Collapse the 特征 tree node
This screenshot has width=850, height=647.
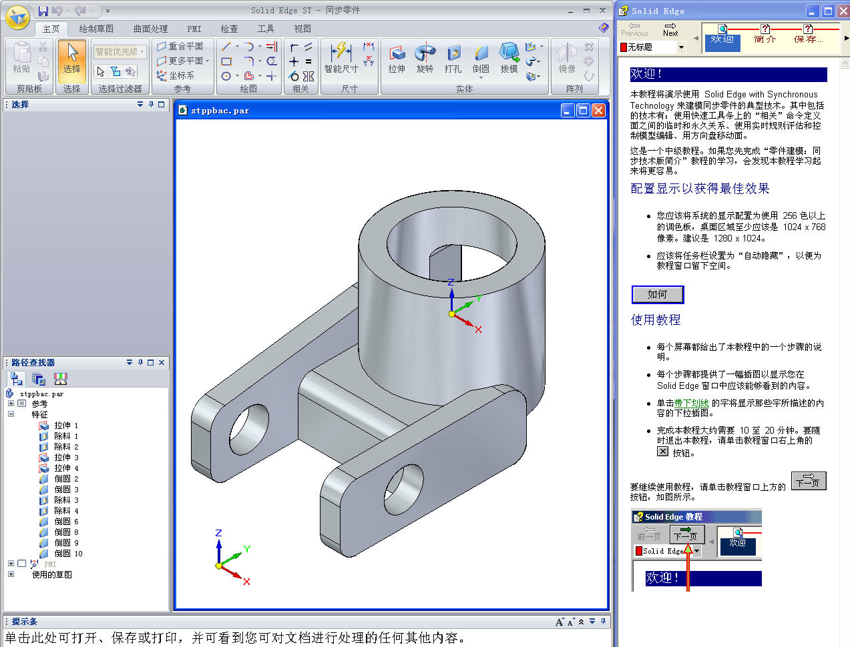pyautogui.click(x=11, y=414)
